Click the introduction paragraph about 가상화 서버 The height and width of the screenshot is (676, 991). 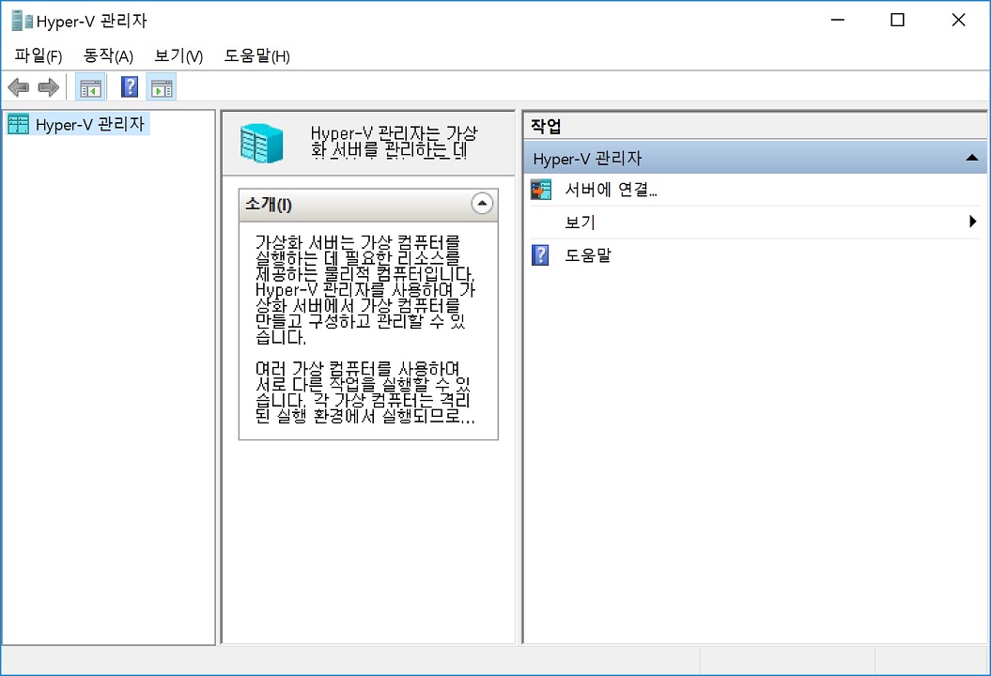click(364, 290)
